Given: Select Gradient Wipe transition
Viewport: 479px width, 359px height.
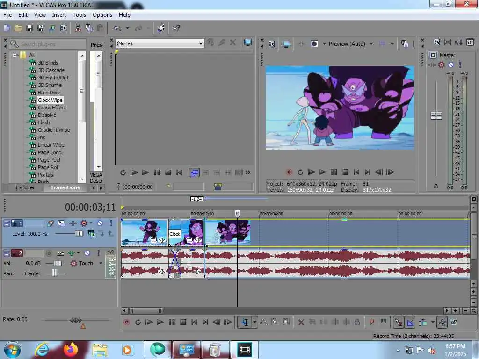Looking at the screenshot, I should click(54, 130).
